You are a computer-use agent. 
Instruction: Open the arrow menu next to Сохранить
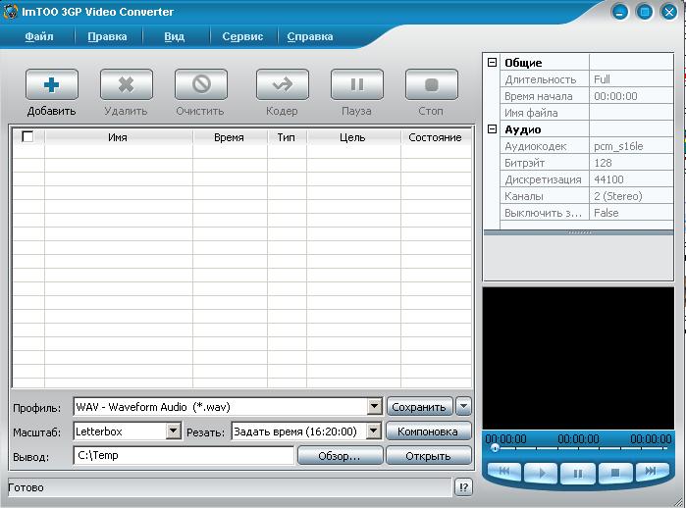point(464,407)
